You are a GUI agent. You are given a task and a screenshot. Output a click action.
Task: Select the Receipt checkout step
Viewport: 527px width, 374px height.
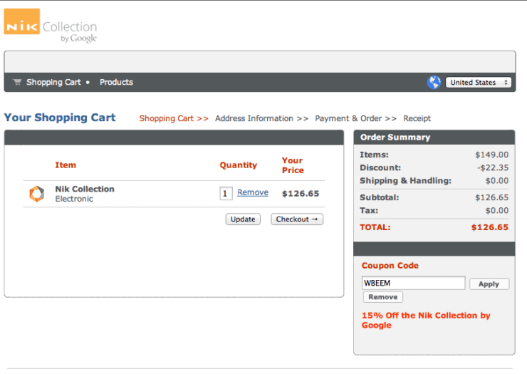click(417, 118)
